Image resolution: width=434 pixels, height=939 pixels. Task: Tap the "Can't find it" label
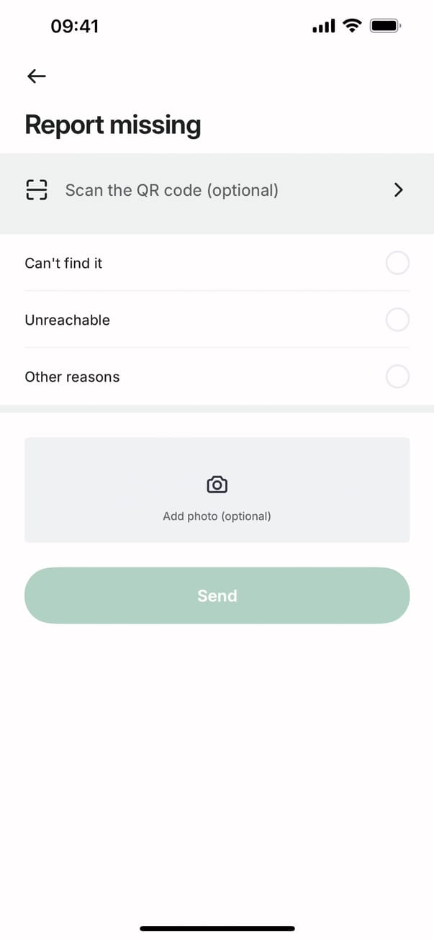(x=63, y=264)
